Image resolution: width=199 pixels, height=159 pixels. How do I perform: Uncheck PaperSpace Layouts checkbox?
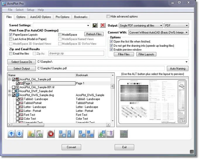(x=11, y=34)
